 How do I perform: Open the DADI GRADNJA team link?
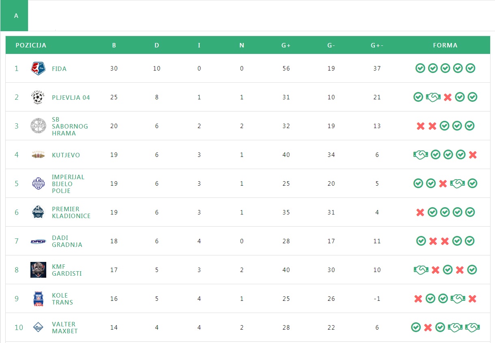(67, 241)
